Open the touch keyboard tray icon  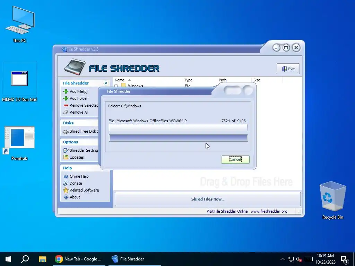309,259
